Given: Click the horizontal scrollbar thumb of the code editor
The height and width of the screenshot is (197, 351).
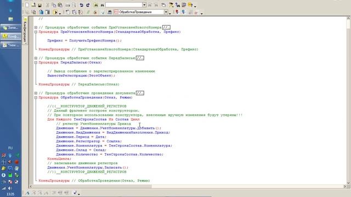Looking at the screenshot, I should (92, 186).
